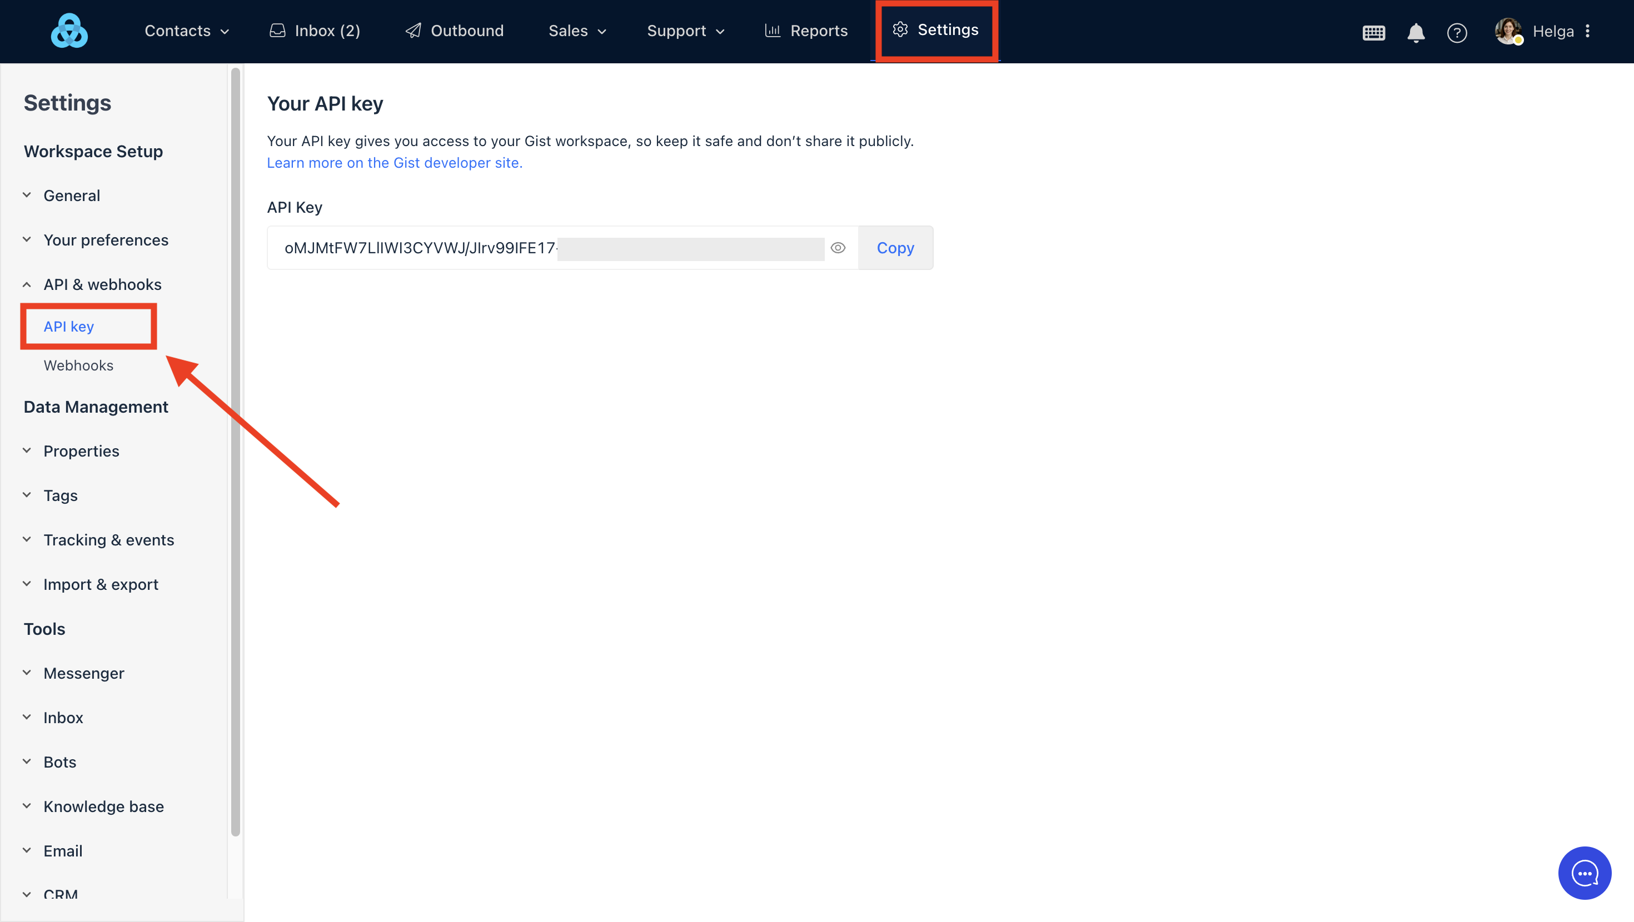Click the Gist logo in the top left
The image size is (1634, 922).
(x=69, y=30)
